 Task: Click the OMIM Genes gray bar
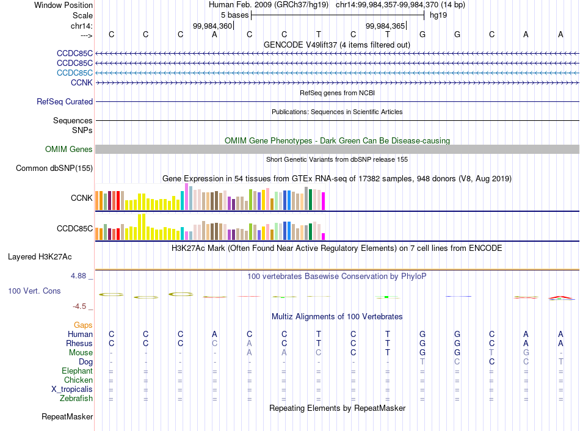pos(337,149)
